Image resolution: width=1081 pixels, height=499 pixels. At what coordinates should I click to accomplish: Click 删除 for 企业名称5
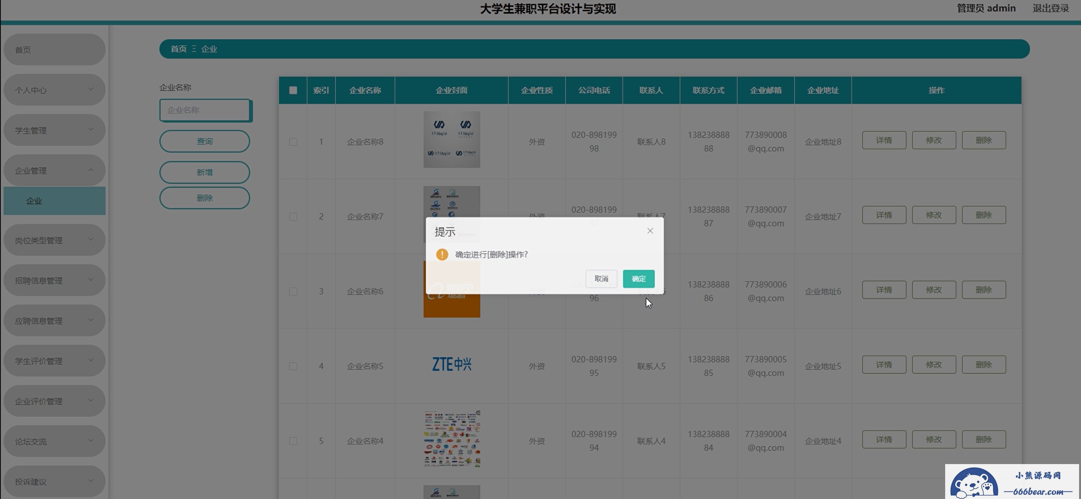point(983,365)
